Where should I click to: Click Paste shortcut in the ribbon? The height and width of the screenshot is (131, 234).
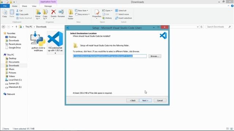click(24, 18)
